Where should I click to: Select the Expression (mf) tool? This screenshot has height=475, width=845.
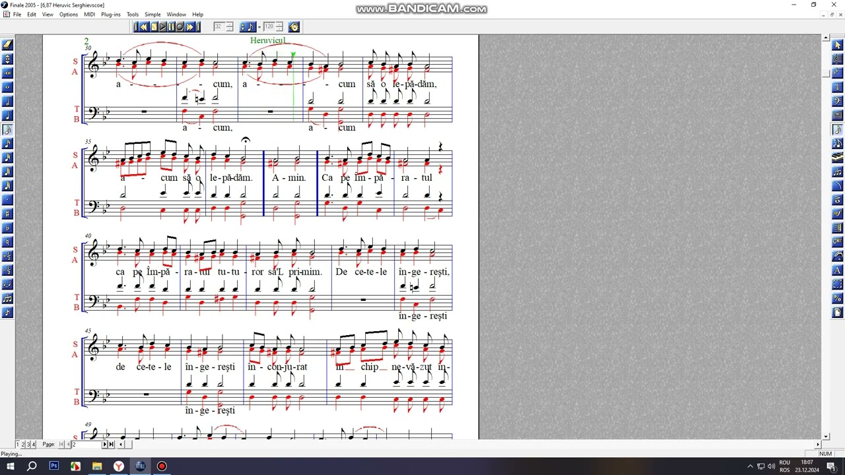point(837,214)
